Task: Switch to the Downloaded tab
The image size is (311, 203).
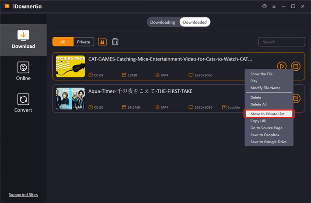Action: click(x=195, y=22)
